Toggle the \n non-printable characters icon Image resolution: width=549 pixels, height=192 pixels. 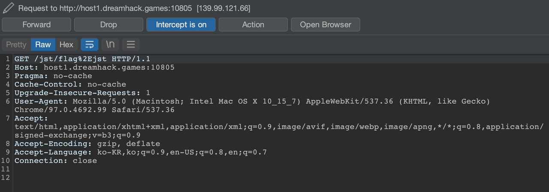(x=110, y=45)
